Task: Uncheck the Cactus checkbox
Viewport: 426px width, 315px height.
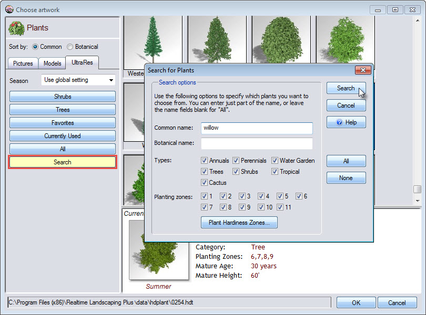Action: (204, 182)
